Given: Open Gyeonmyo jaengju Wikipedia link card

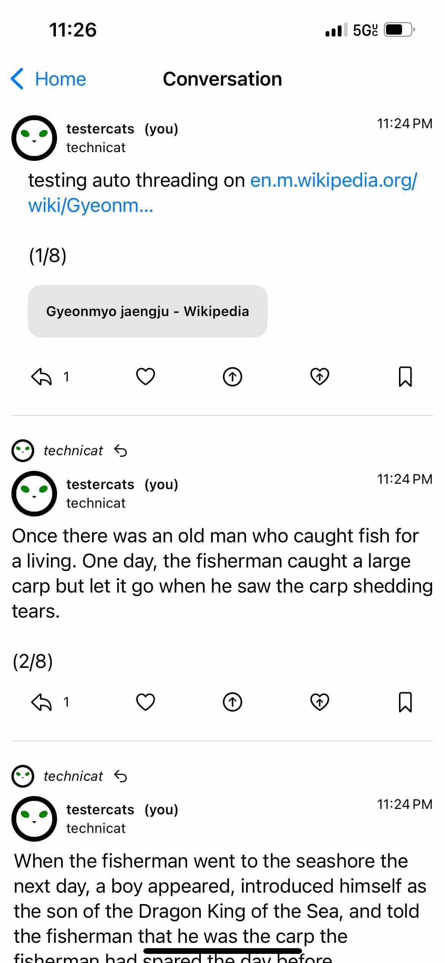Looking at the screenshot, I should point(148,311).
